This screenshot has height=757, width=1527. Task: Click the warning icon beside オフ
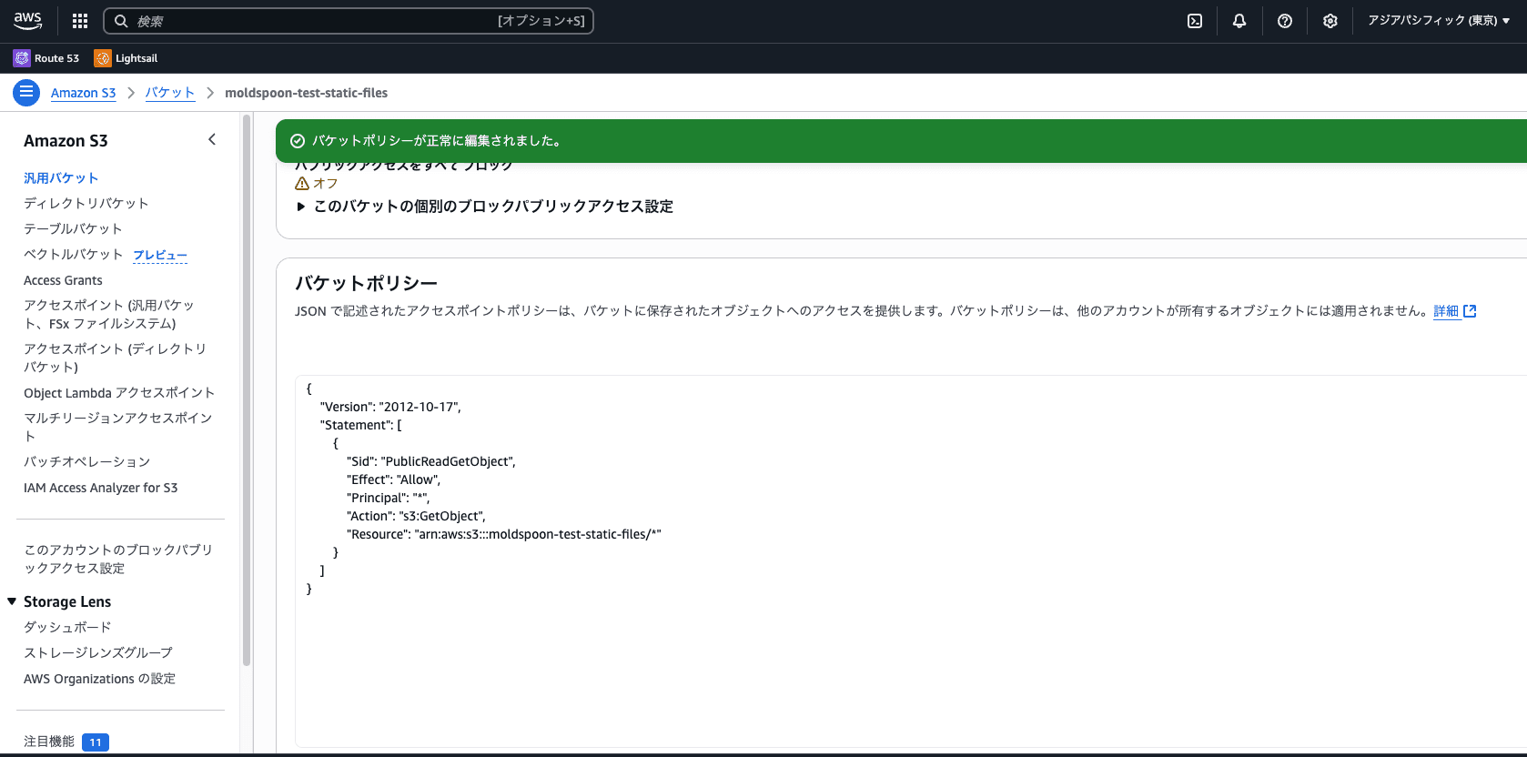click(x=302, y=183)
